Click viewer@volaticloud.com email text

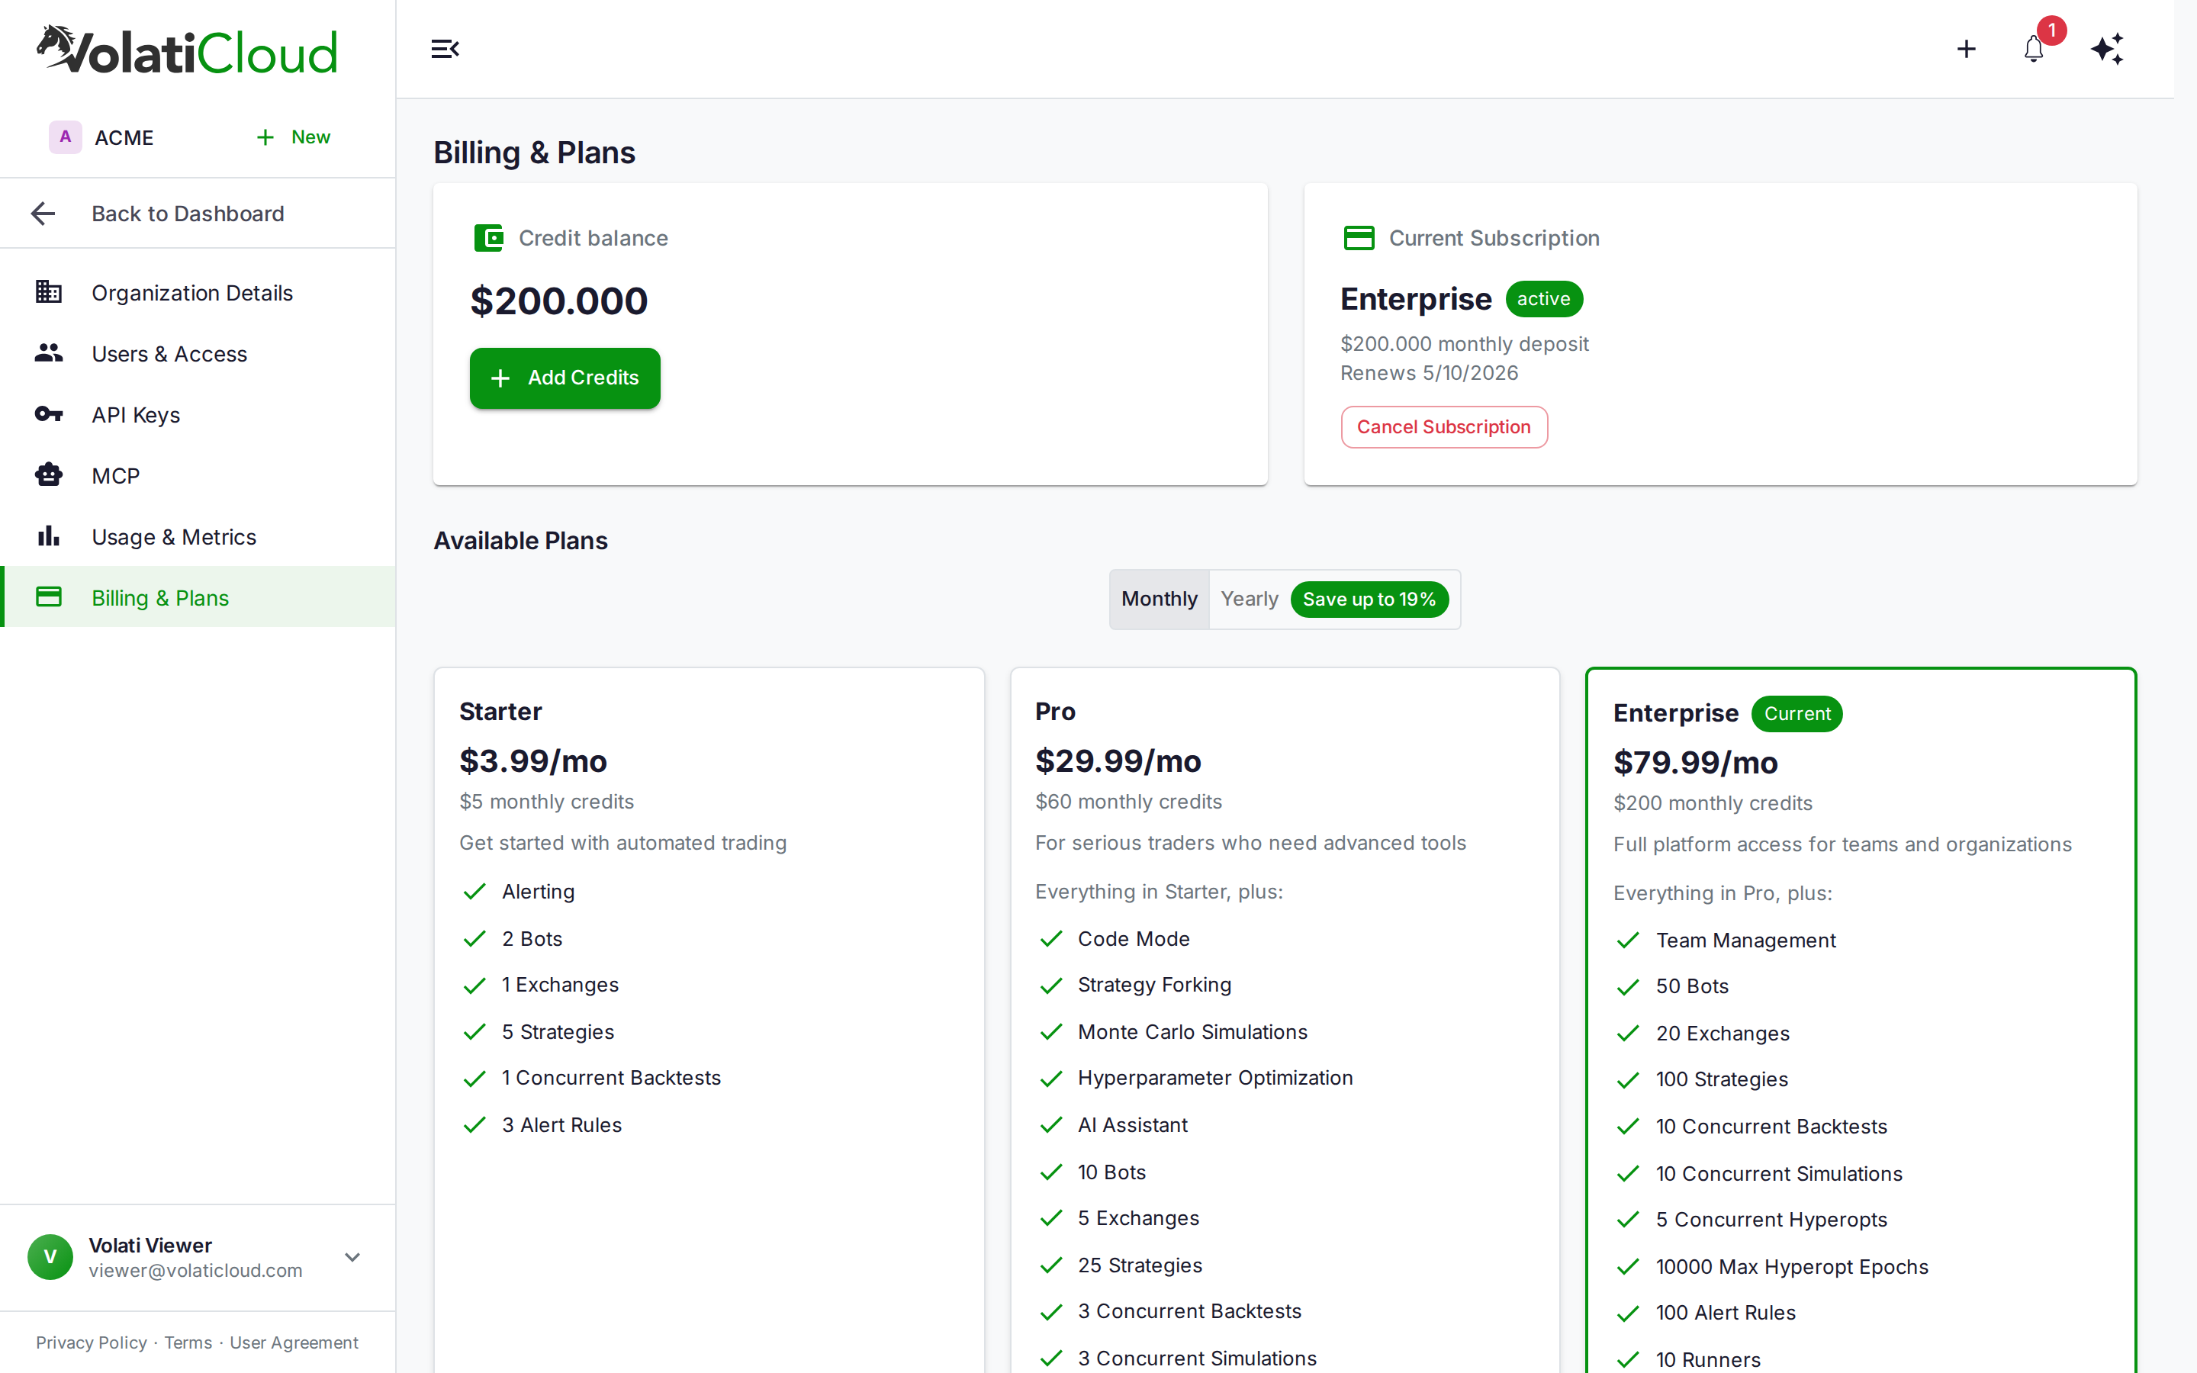click(195, 1270)
